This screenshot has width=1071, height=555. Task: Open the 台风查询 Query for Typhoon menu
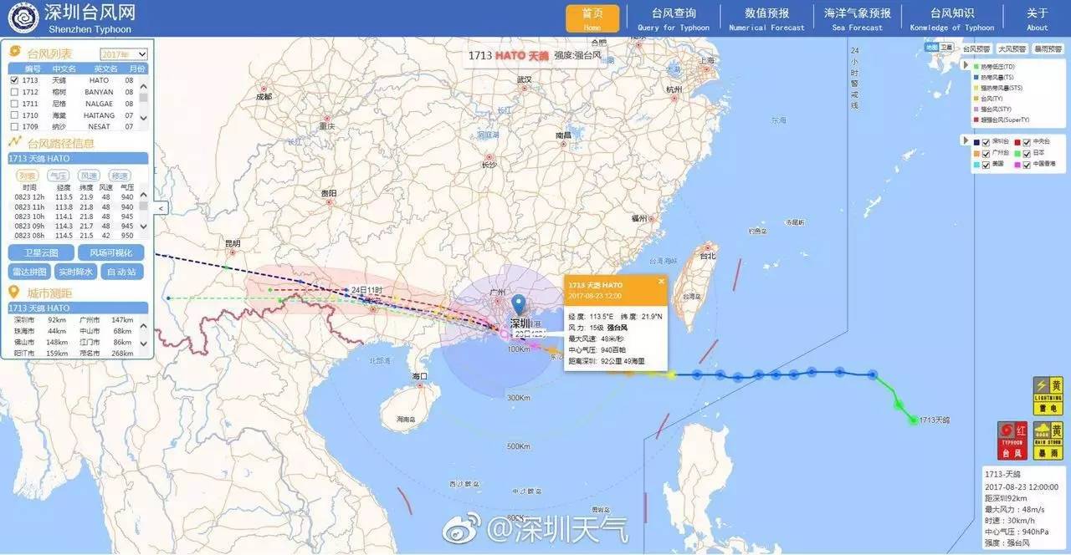[674, 18]
